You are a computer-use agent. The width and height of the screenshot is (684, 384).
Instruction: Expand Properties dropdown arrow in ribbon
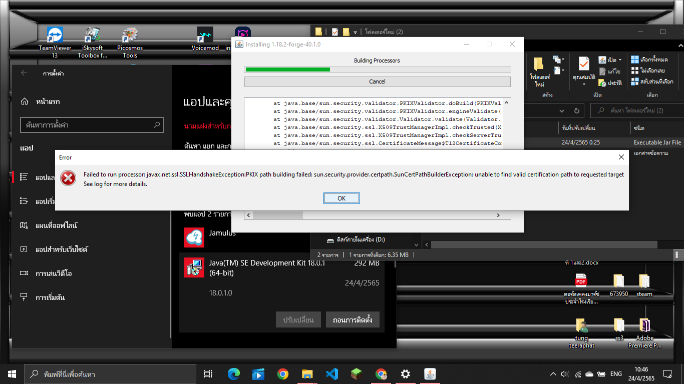pos(584,84)
